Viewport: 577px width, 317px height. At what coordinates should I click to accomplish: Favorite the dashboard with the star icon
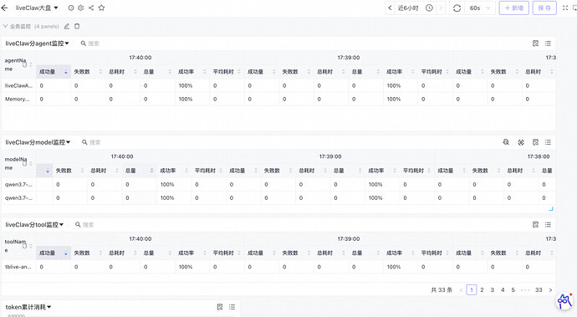[x=101, y=8]
